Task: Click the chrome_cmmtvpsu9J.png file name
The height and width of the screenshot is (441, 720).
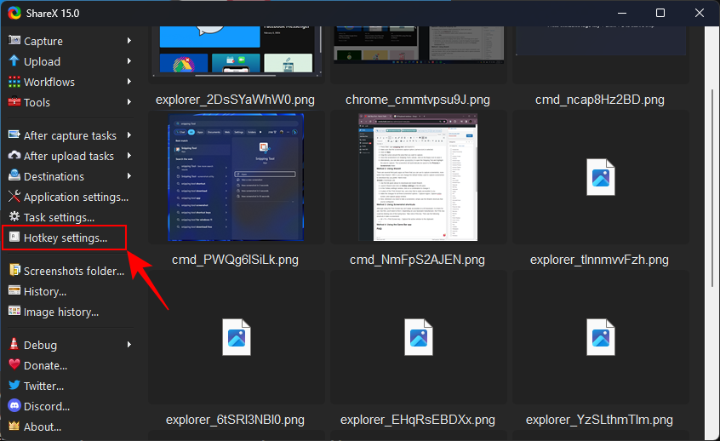Action: coord(417,100)
